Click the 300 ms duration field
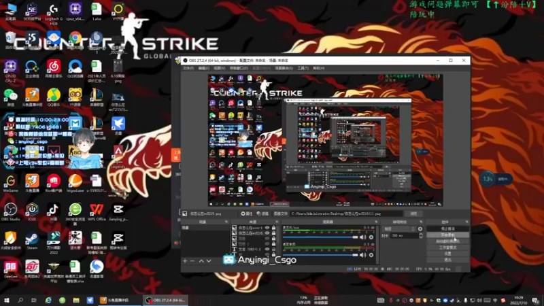Image resolution: width=544 pixels, height=306 pixels. (404, 235)
